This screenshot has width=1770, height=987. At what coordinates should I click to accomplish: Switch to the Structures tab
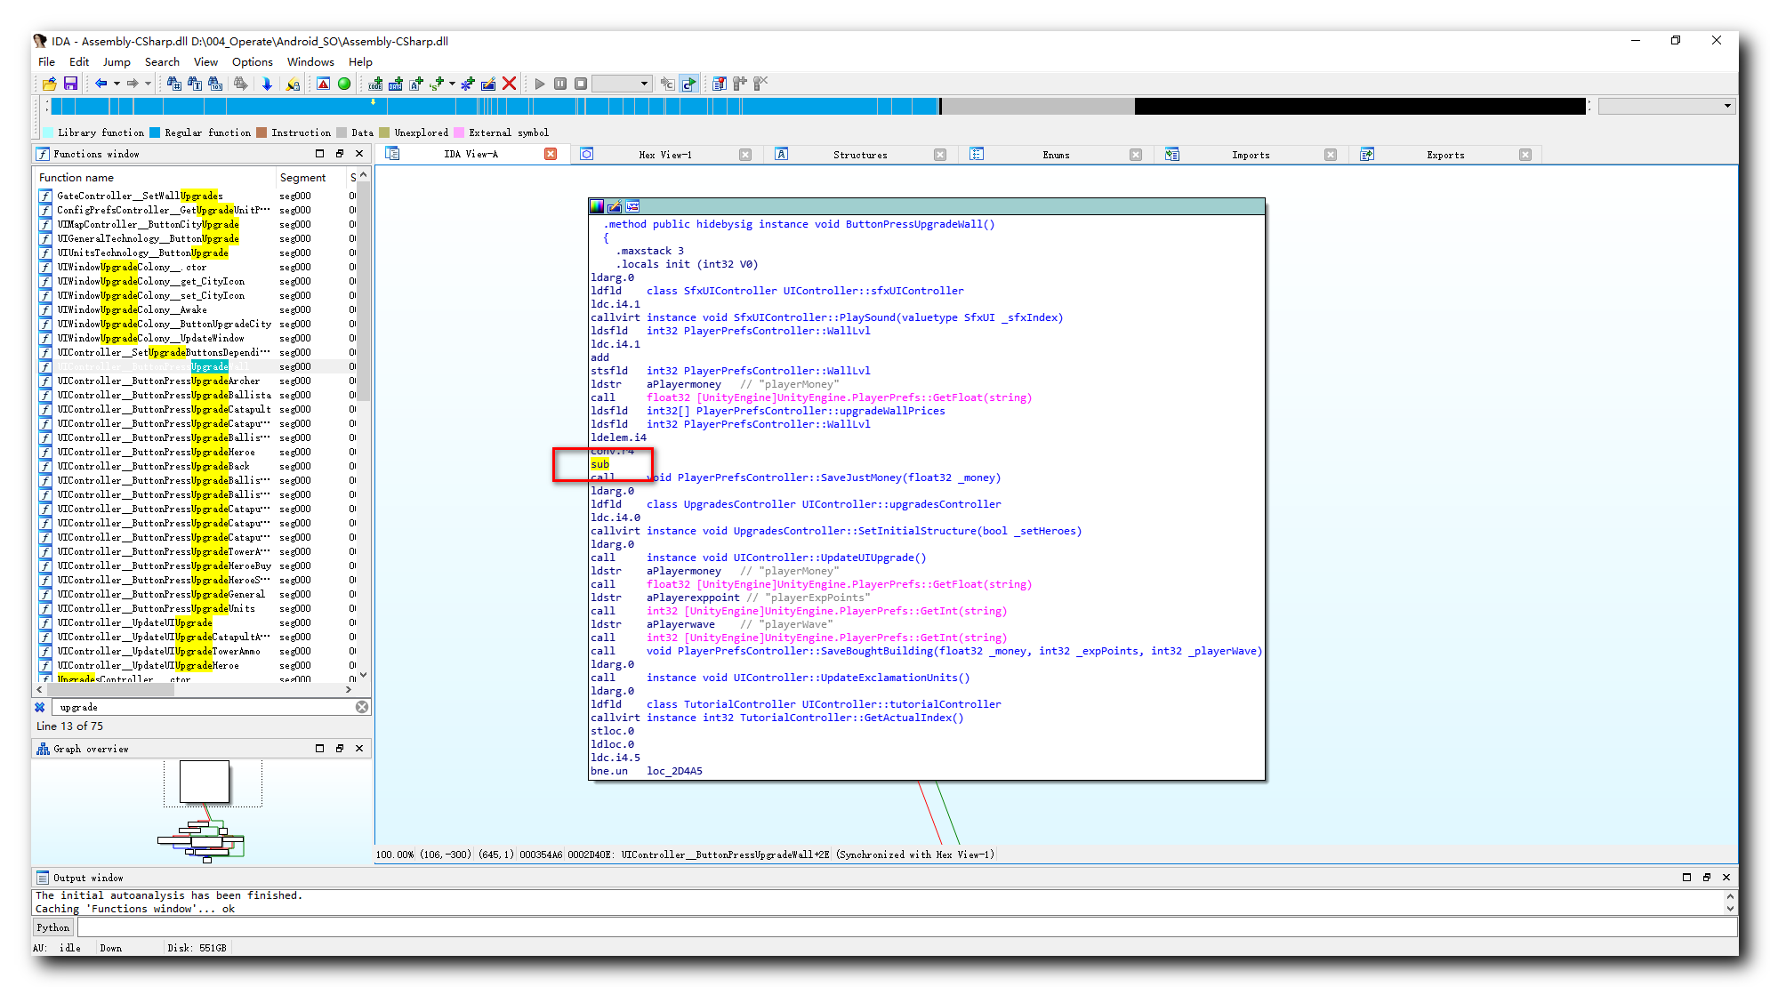click(857, 153)
